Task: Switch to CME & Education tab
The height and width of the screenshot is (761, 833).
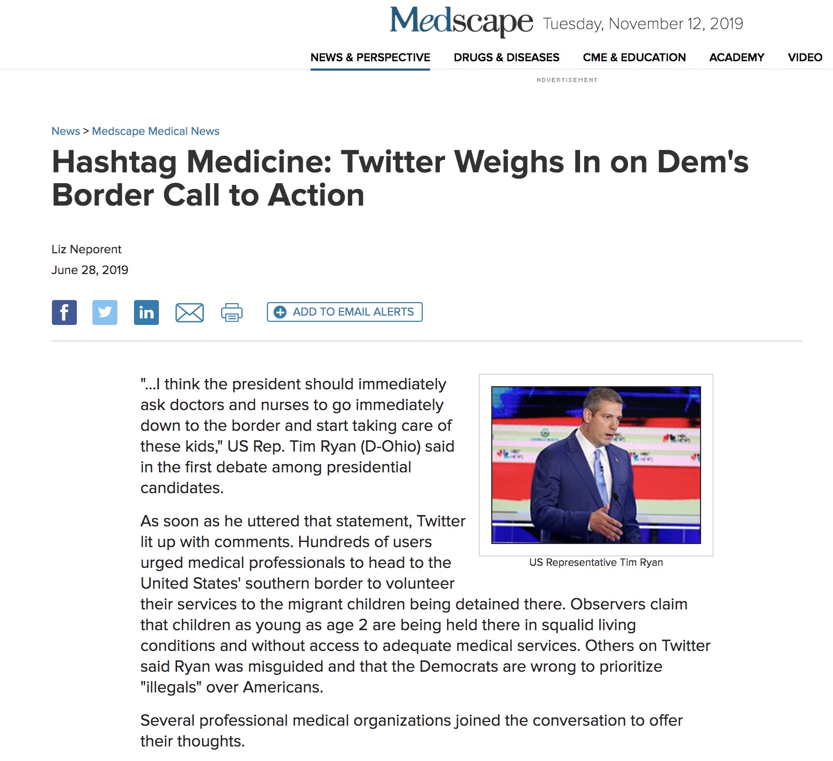Action: point(634,58)
